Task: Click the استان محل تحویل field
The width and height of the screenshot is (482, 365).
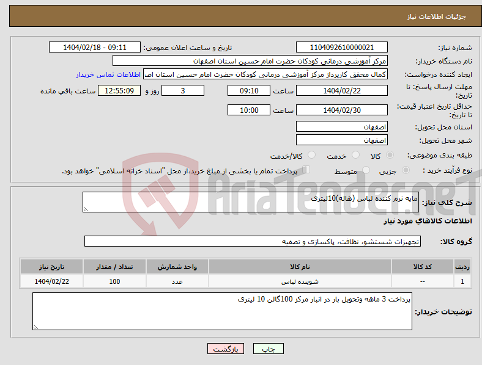Action: pyautogui.click(x=341, y=127)
